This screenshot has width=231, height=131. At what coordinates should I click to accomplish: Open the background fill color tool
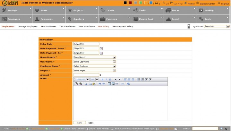(81, 84)
